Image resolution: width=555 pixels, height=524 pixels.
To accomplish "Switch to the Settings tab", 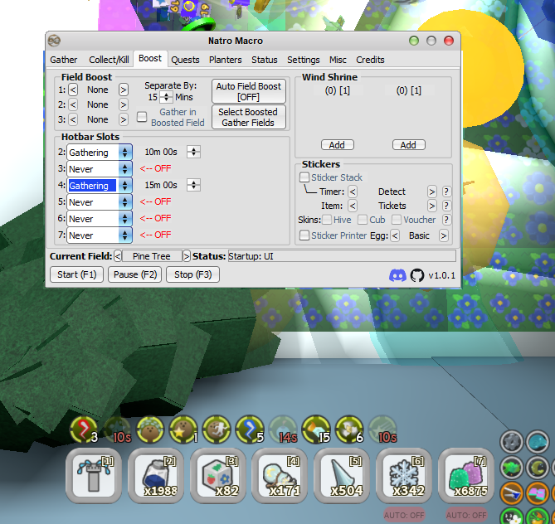I will (x=304, y=60).
